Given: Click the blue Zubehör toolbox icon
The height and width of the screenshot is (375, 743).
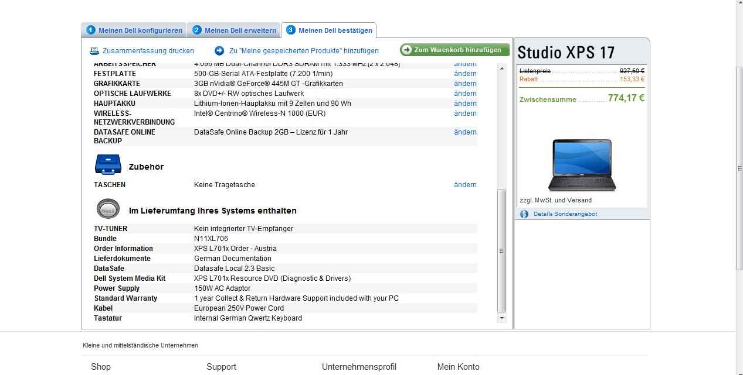Looking at the screenshot, I should [107, 164].
